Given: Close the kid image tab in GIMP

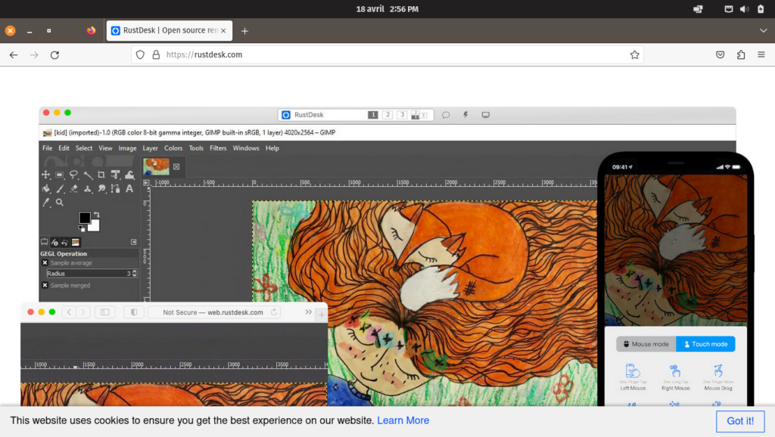Looking at the screenshot, I should [x=176, y=167].
